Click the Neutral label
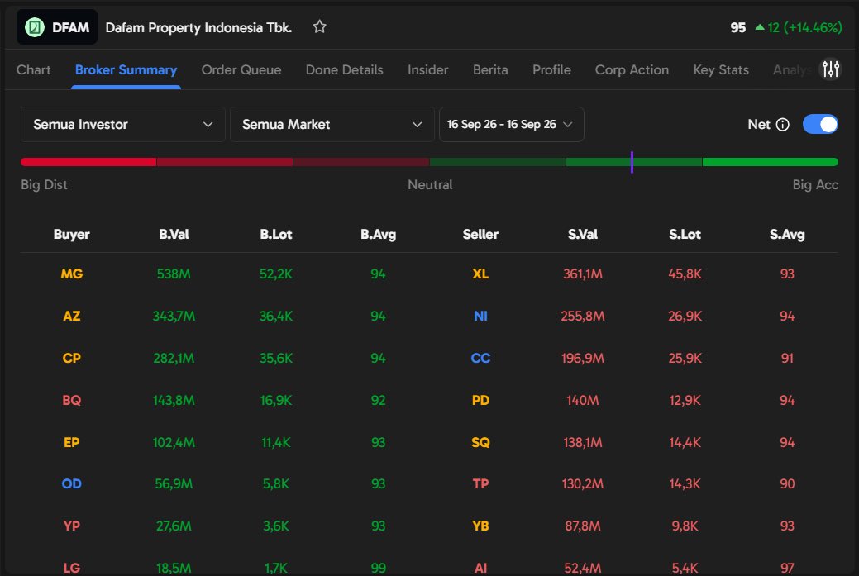Screen dimensions: 859x576 [x=430, y=185]
